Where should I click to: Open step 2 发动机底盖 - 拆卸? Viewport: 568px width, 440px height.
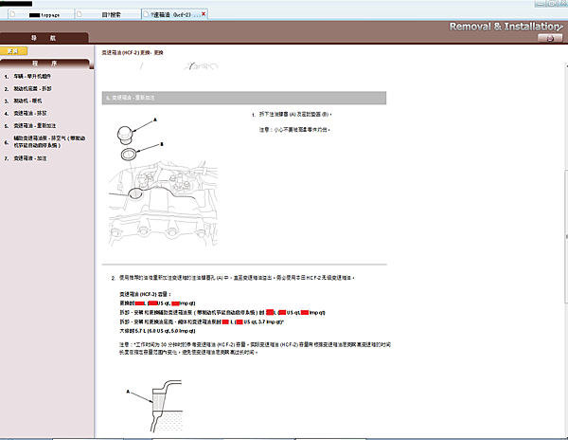click(32, 88)
